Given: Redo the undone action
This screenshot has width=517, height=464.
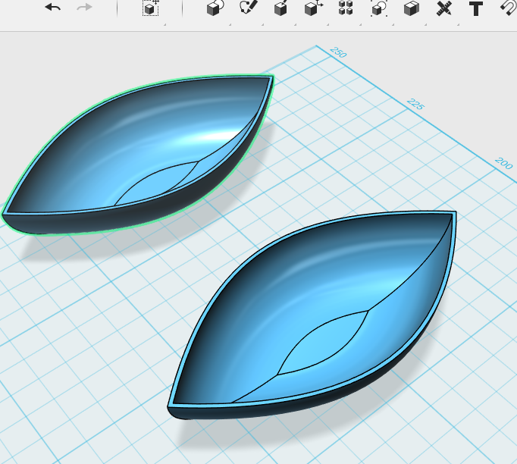Looking at the screenshot, I should coord(84,7).
